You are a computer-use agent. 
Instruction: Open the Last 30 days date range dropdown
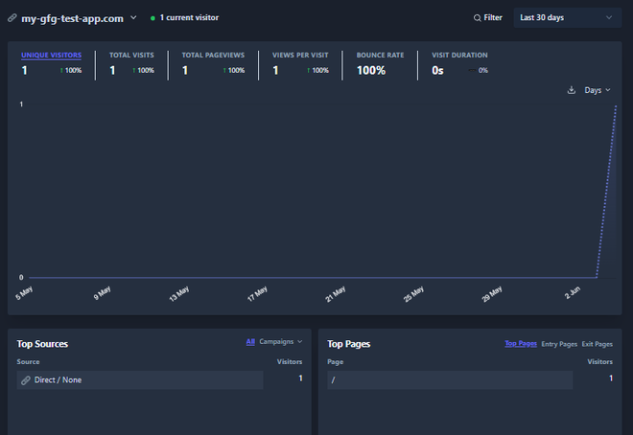567,18
